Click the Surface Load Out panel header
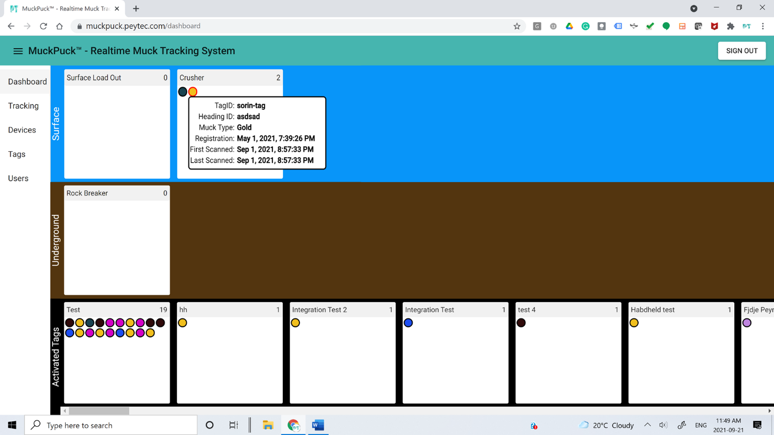This screenshot has width=774, height=435. point(117,78)
